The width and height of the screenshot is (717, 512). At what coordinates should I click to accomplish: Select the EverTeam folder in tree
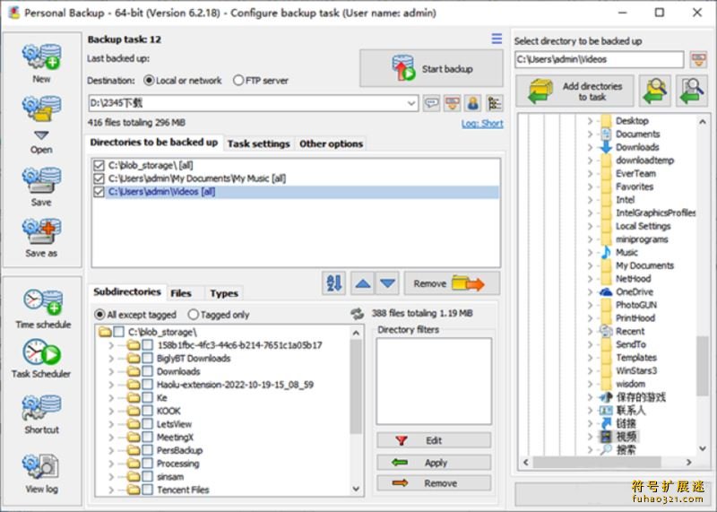[635, 173]
